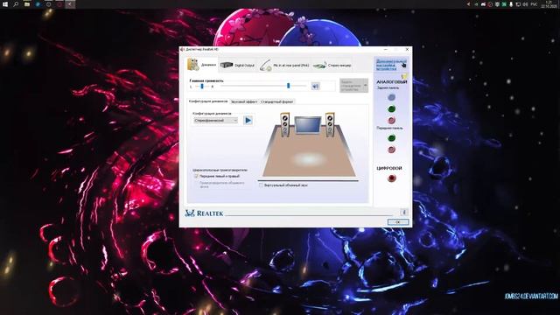Adjust the L-R balance slider

[x=202, y=86]
